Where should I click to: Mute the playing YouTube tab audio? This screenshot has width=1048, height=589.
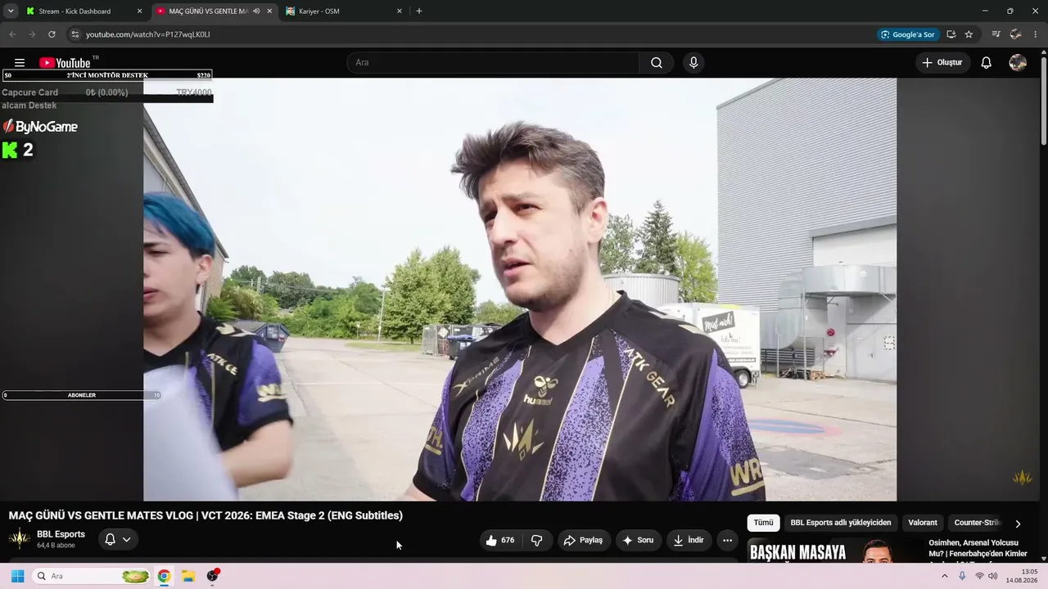(256, 11)
